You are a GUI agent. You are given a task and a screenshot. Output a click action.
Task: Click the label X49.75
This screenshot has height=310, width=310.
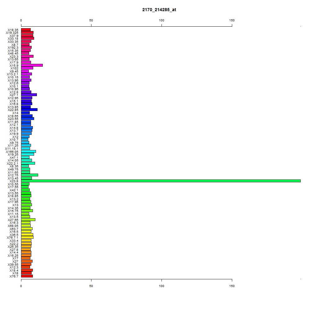[x=13, y=170]
